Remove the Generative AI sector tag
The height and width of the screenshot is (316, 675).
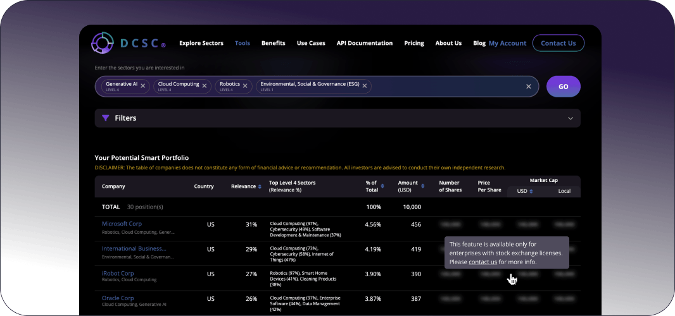pyautogui.click(x=142, y=87)
